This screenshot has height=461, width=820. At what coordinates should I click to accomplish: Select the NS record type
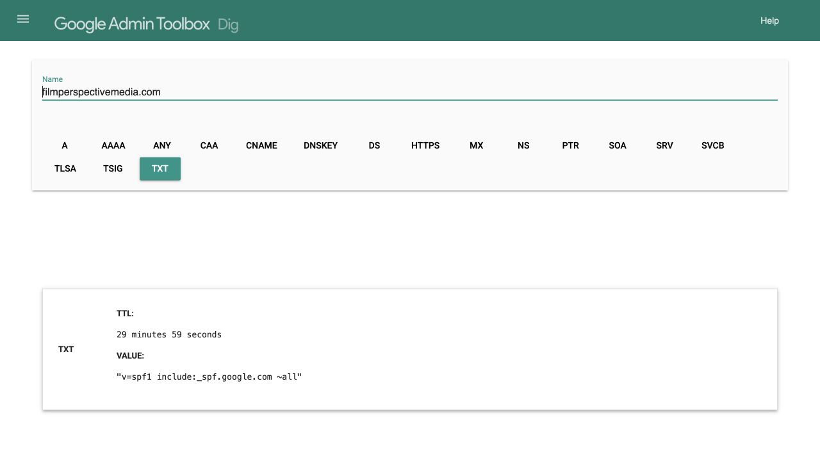coord(523,145)
